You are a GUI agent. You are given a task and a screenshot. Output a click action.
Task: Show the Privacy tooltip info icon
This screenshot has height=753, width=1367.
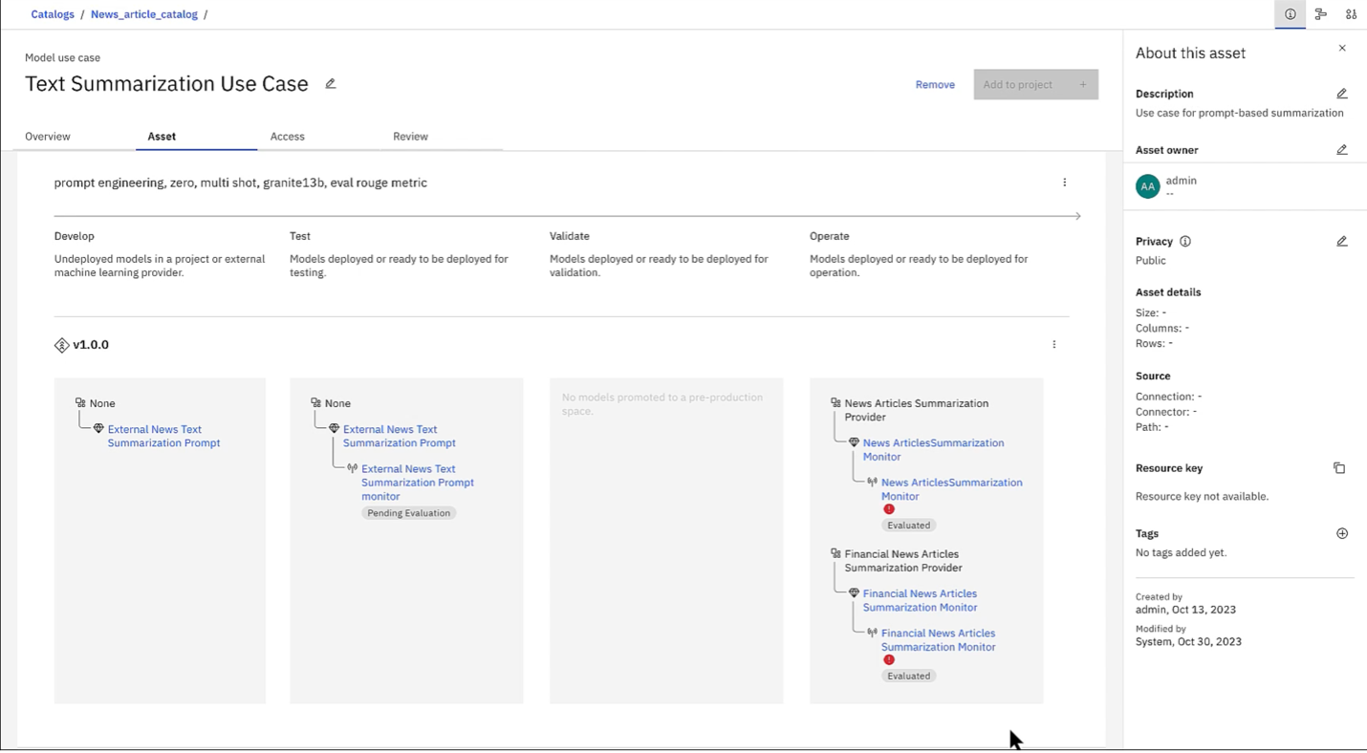1184,241
